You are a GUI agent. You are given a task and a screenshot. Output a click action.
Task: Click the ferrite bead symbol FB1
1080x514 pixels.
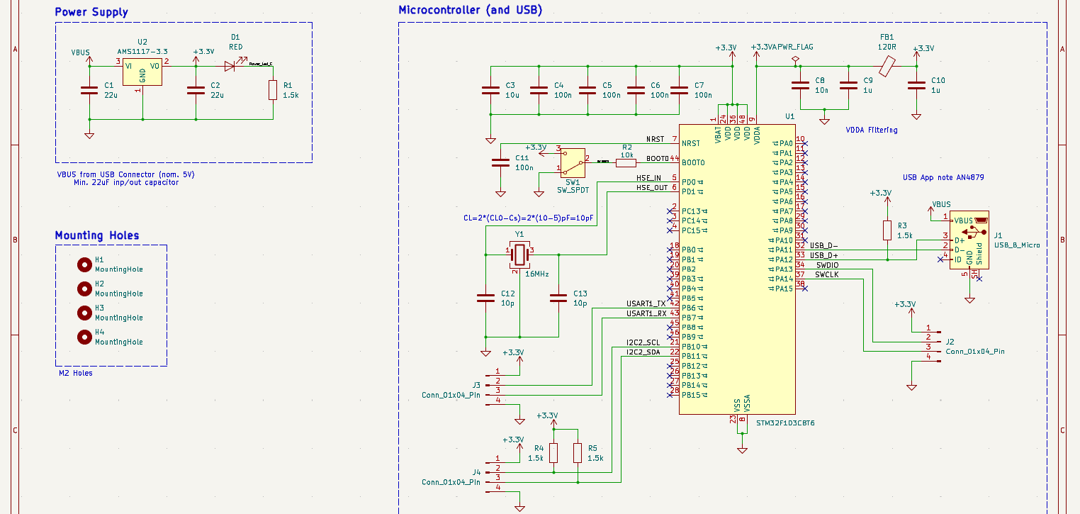tap(887, 67)
